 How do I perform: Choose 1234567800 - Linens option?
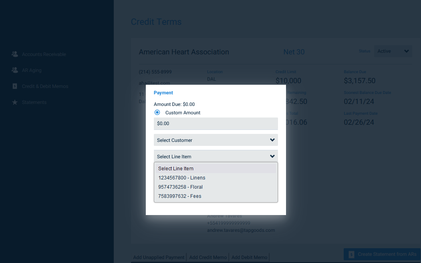(x=216, y=178)
